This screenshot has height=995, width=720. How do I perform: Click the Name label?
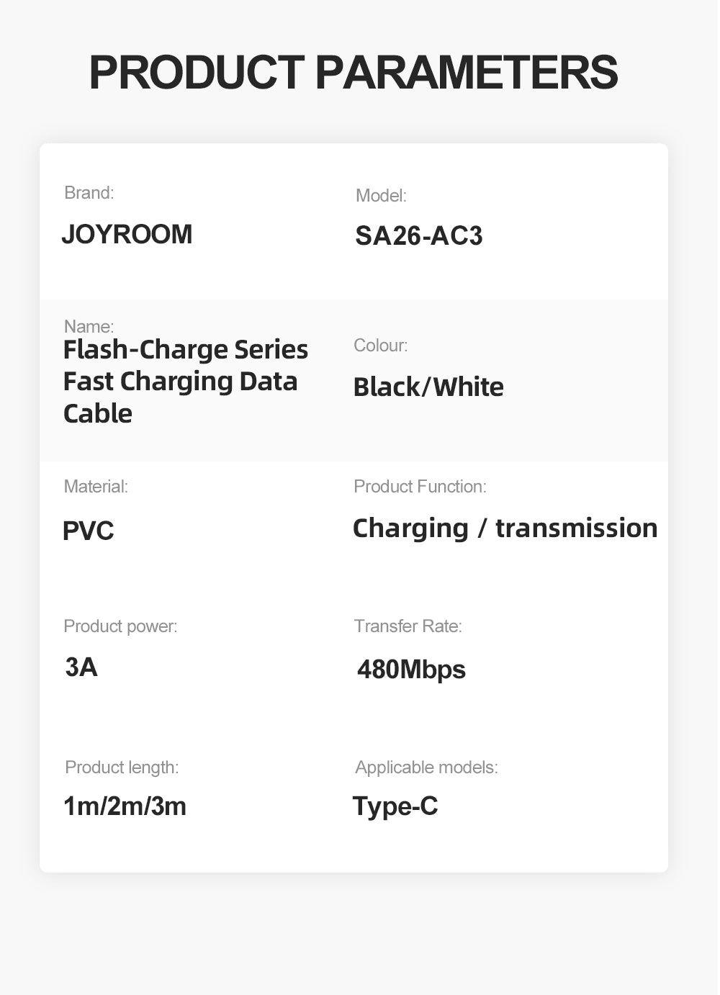pos(89,326)
